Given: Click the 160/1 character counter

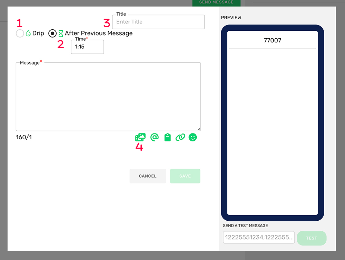Looking at the screenshot, I should coord(24,137).
